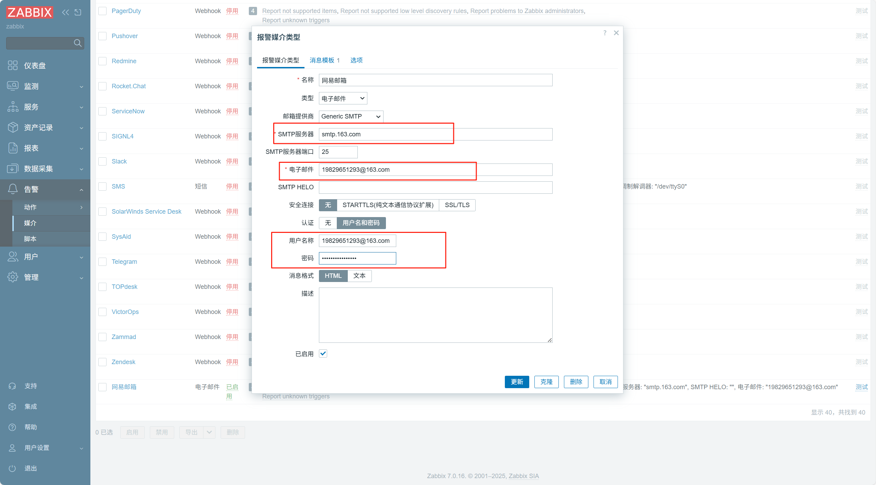Screen dimensions: 876x485
Task: Open the 媒介 submenu item
Action: coord(52,223)
